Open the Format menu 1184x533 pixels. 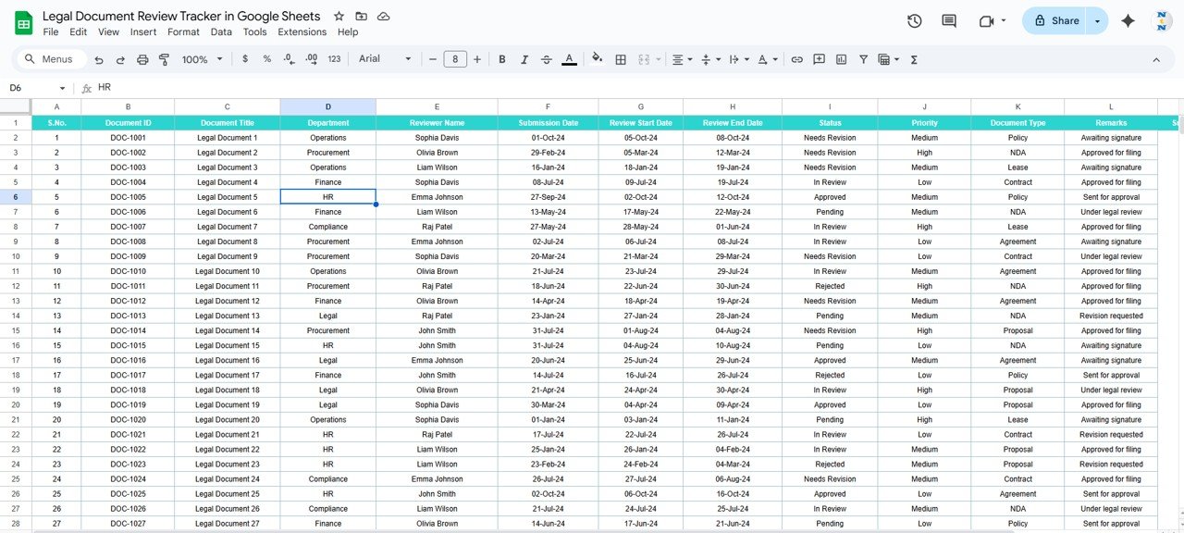pos(183,31)
